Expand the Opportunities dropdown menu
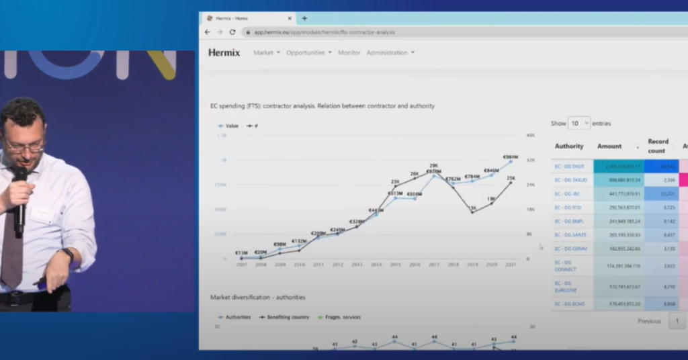Screen dimensions: 688x360 pyautogui.click(x=309, y=52)
